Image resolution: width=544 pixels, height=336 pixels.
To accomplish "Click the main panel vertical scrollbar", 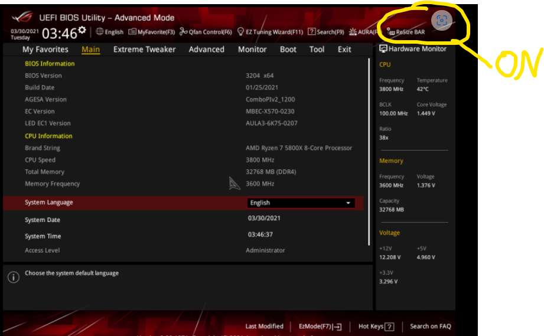I will pos(369,152).
